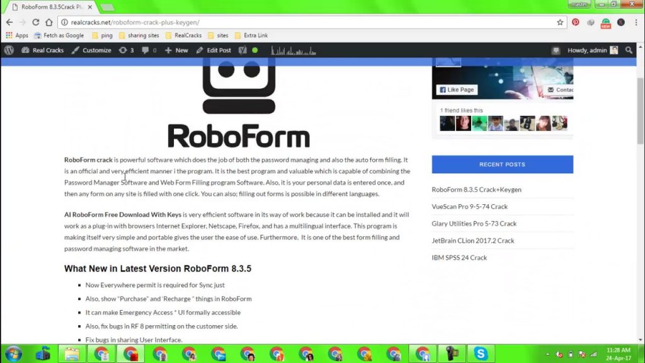Open the Apps launcher in the bookmarks bar
The height and width of the screenshot is (363, 645).
(x=17, y=35)
